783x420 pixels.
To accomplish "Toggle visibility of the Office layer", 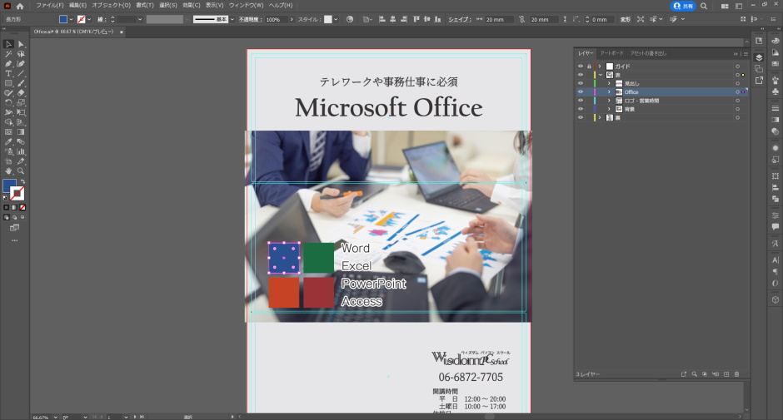I will pos(581,92).
